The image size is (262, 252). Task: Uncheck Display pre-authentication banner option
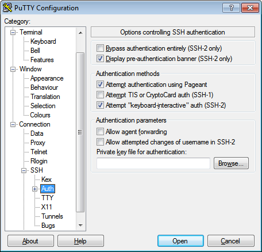(x=100, y=59)
